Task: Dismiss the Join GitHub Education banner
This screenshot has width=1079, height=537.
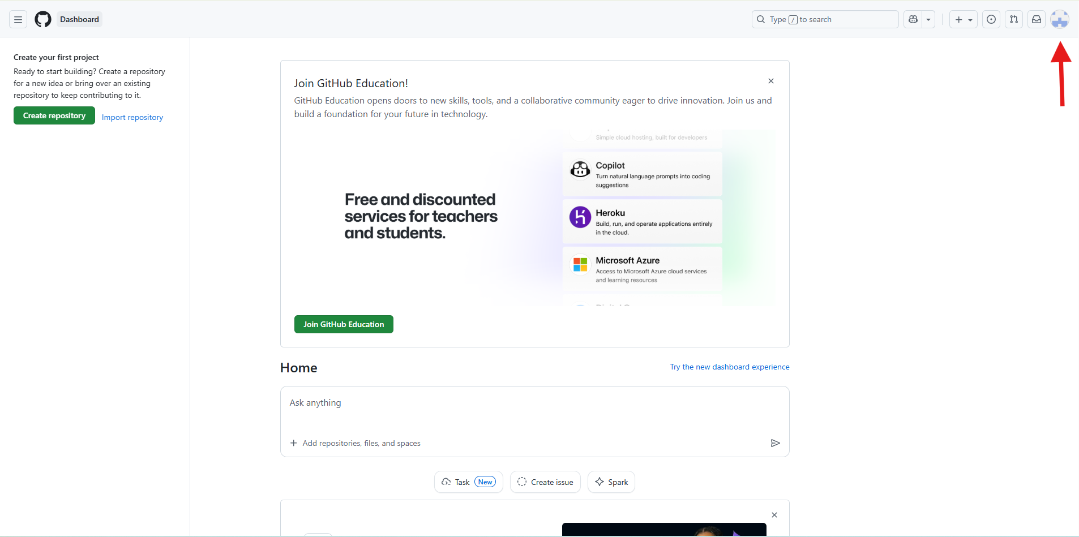Action: (x=771, y=81)
